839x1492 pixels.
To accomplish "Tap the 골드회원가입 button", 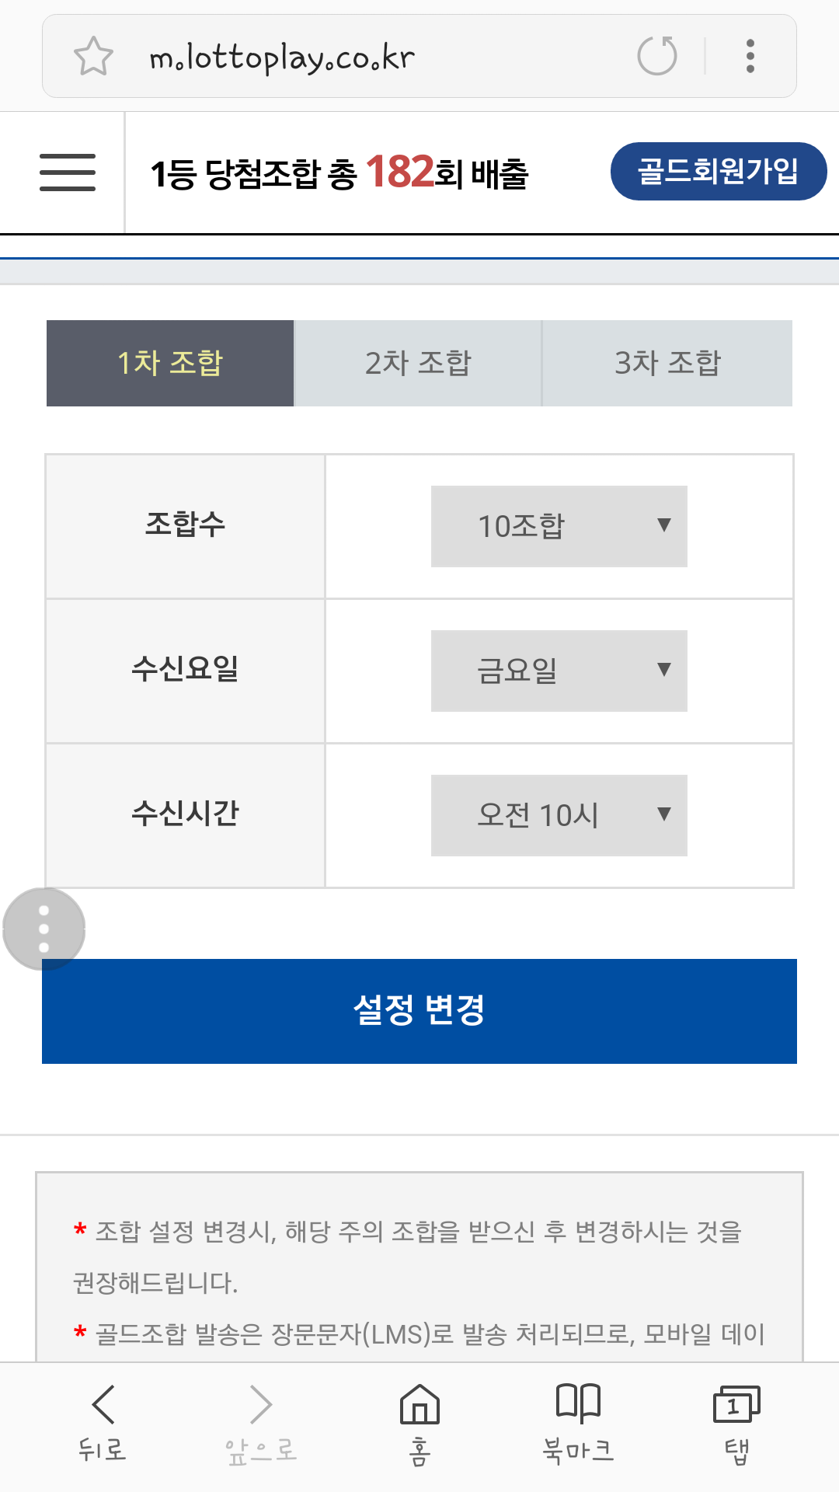I will click(x=718, y=171).
